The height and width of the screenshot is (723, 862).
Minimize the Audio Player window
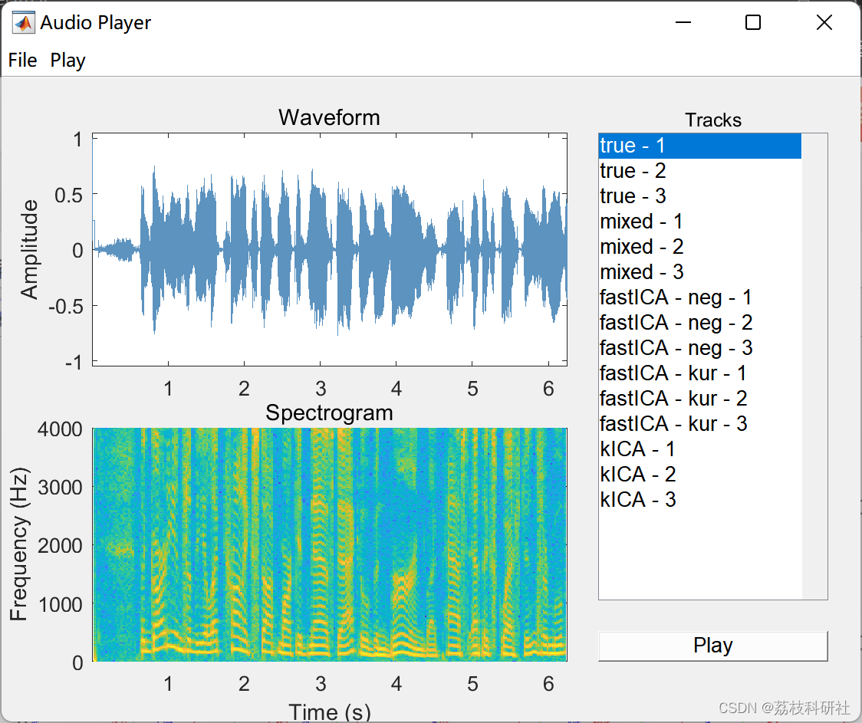coord(683,22)
